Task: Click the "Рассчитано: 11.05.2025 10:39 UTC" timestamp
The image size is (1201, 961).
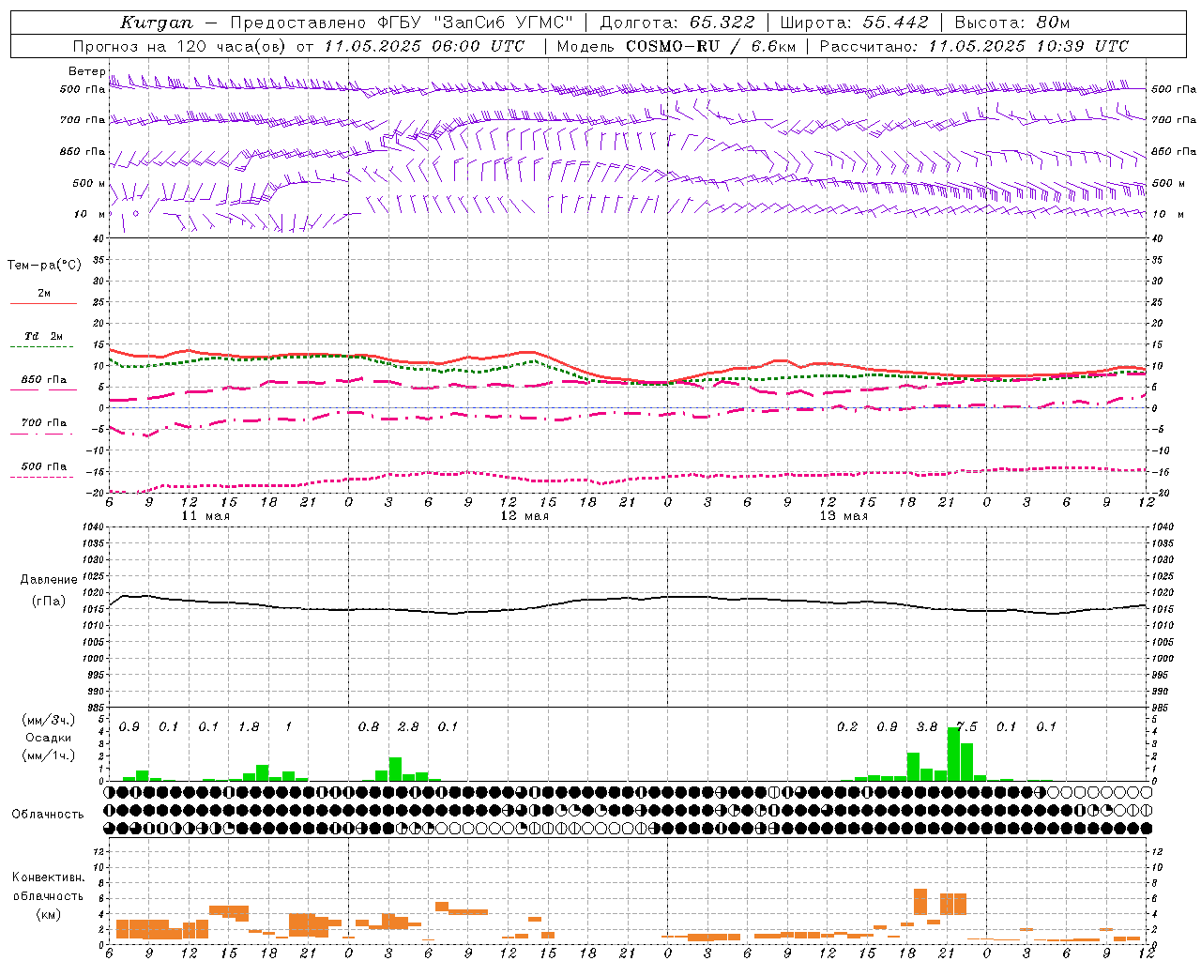Action: (x=974, y=46)
